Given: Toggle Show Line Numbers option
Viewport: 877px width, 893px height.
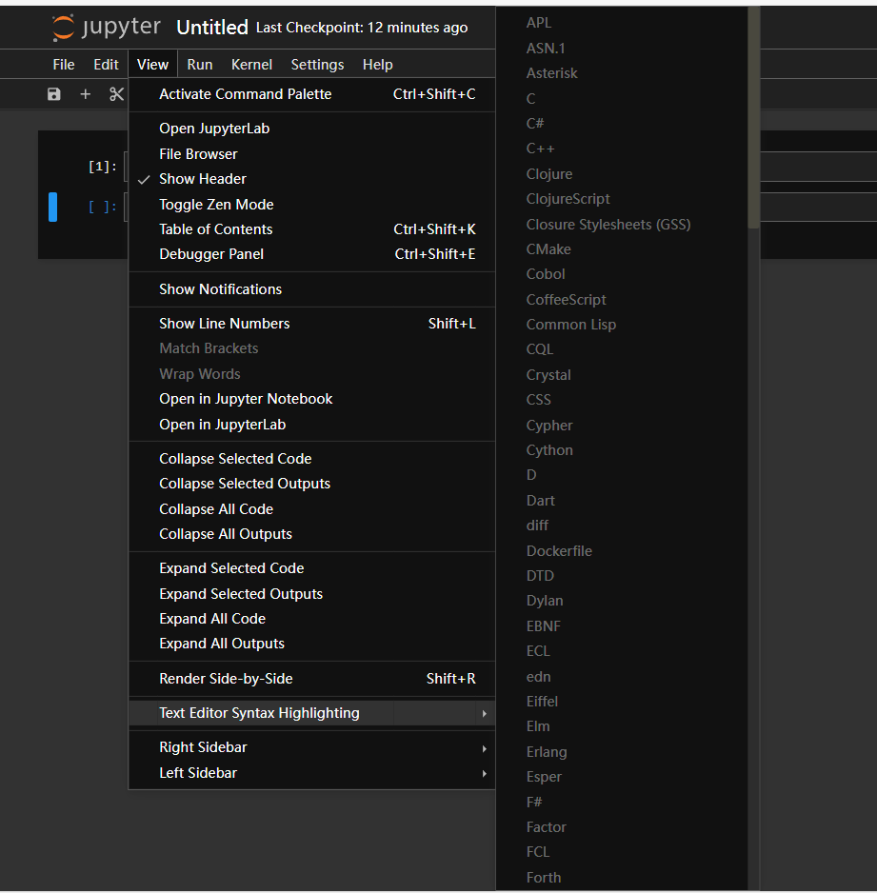Looking at the screenshot, I should 225,324.
